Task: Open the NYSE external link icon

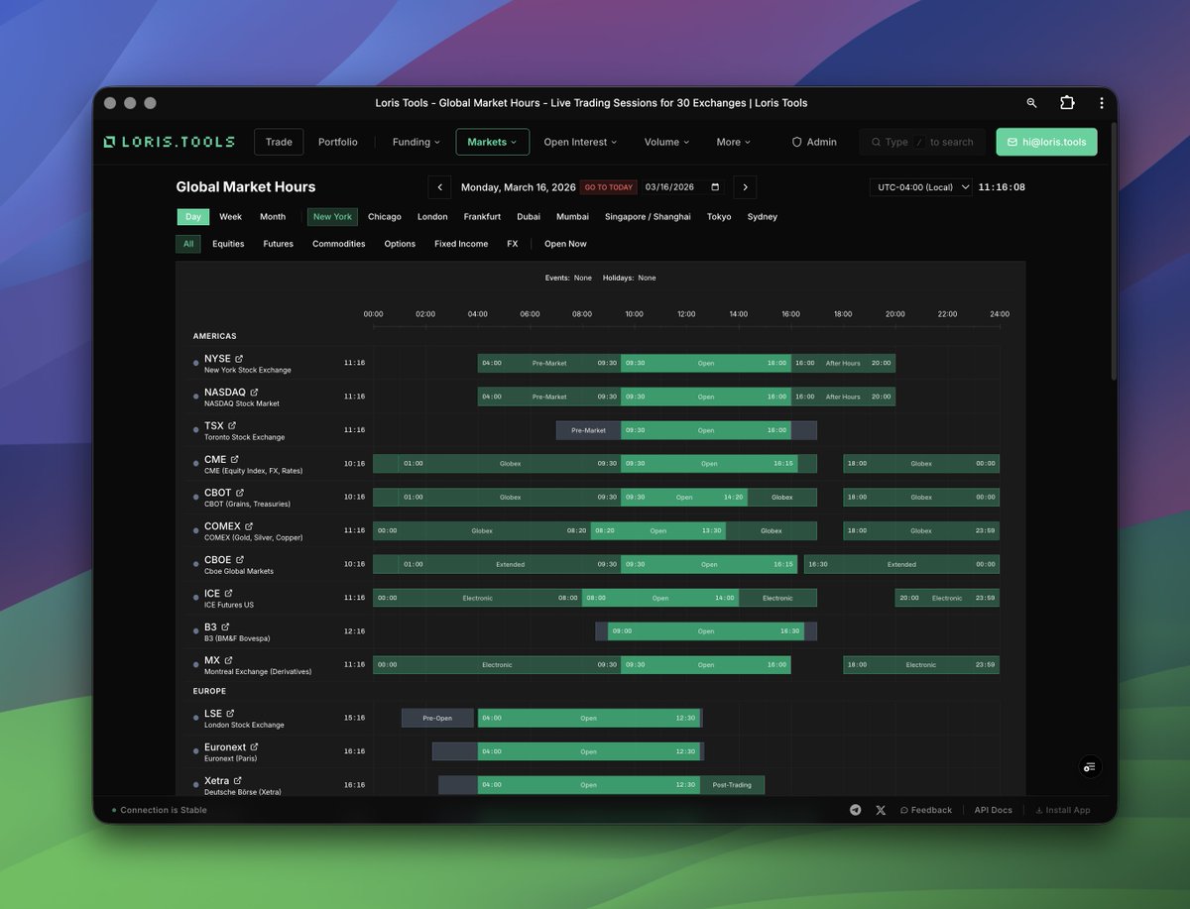Action: [x=239, y=359]
